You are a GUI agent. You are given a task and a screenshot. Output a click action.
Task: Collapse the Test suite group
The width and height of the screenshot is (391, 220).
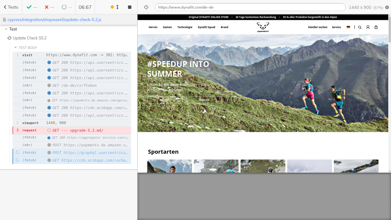tap(6, 29)
